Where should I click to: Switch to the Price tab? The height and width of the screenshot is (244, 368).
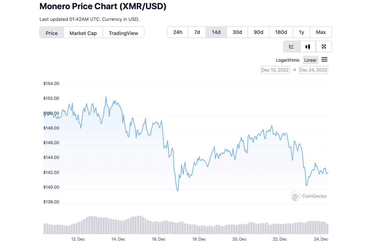coord(51,33)
